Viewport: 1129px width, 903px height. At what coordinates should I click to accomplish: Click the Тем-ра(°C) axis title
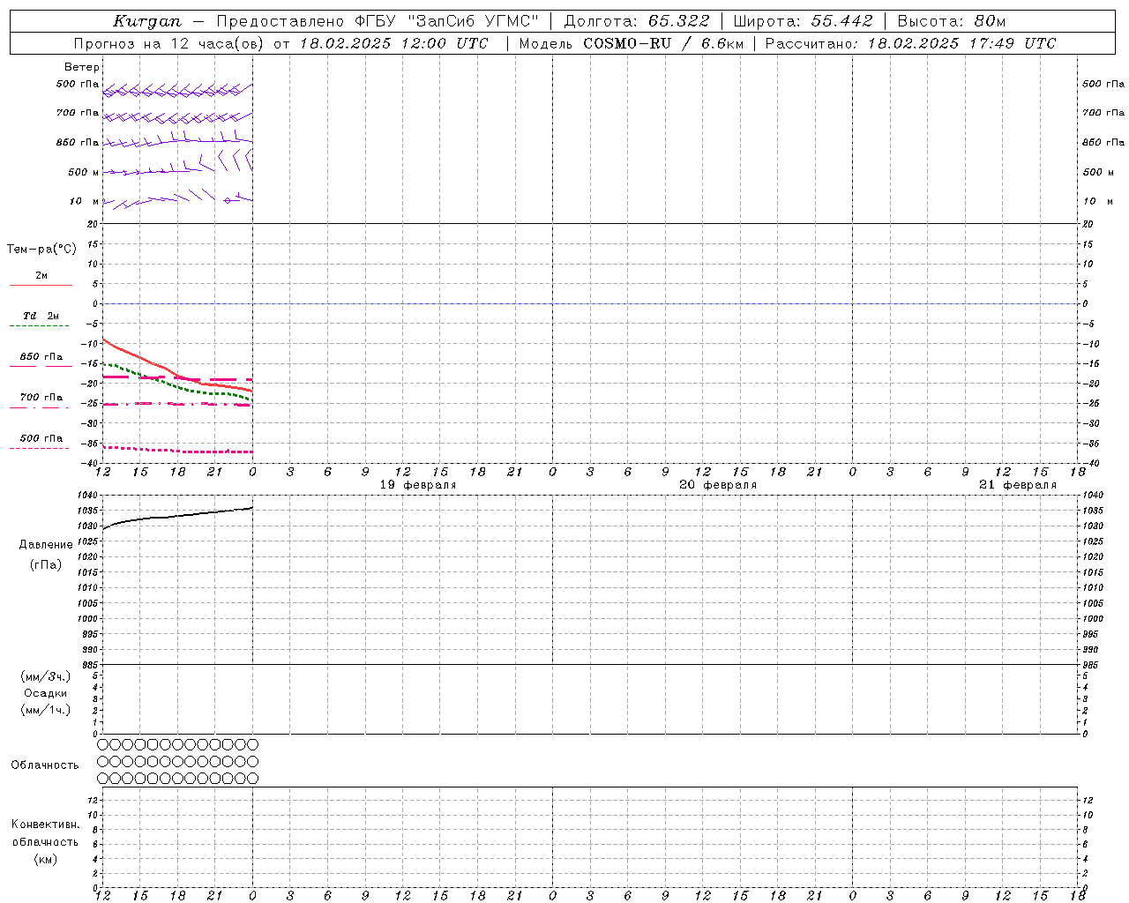click(41, 250)
